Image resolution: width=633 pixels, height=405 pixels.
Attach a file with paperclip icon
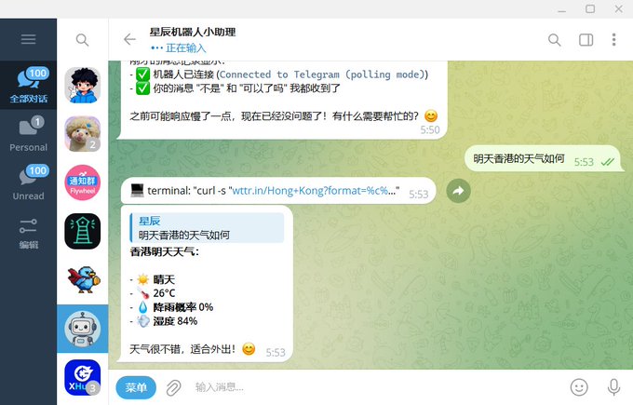tap(173, 387)
